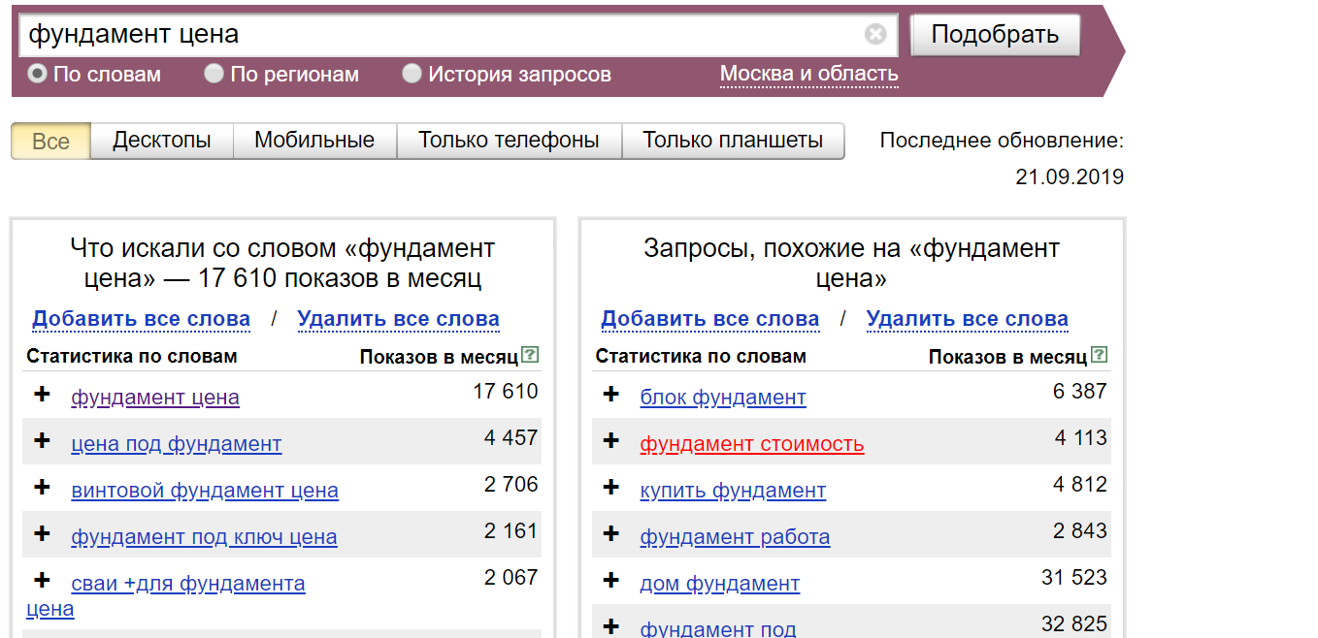Open the 'фундамент работа' keyword link

tap(735, 537)
